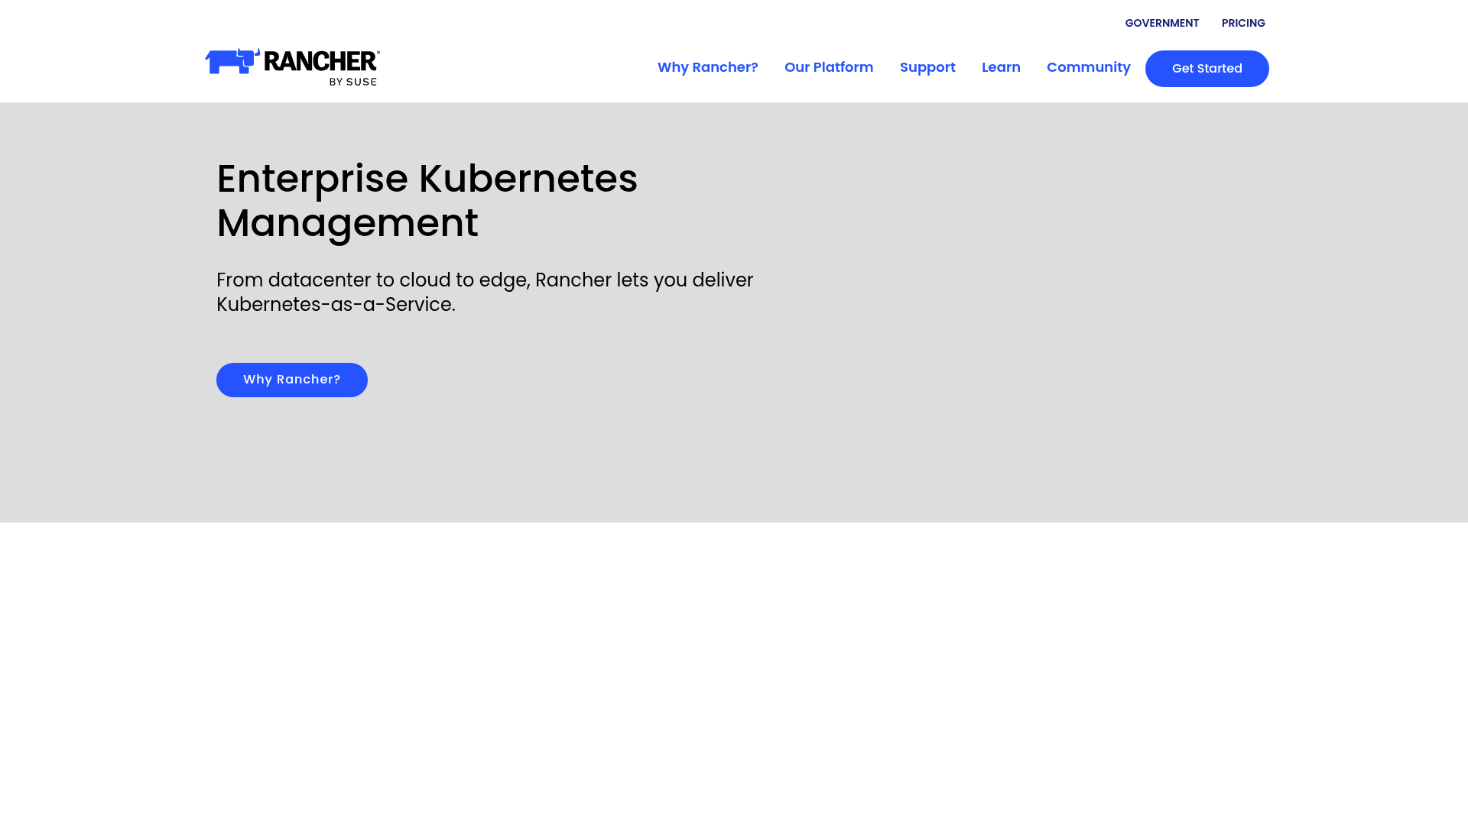Click the Enterprise Kubernetes Management headline
The width and height of the screenshot is (1468, 825).
click(x=427, y=200)
